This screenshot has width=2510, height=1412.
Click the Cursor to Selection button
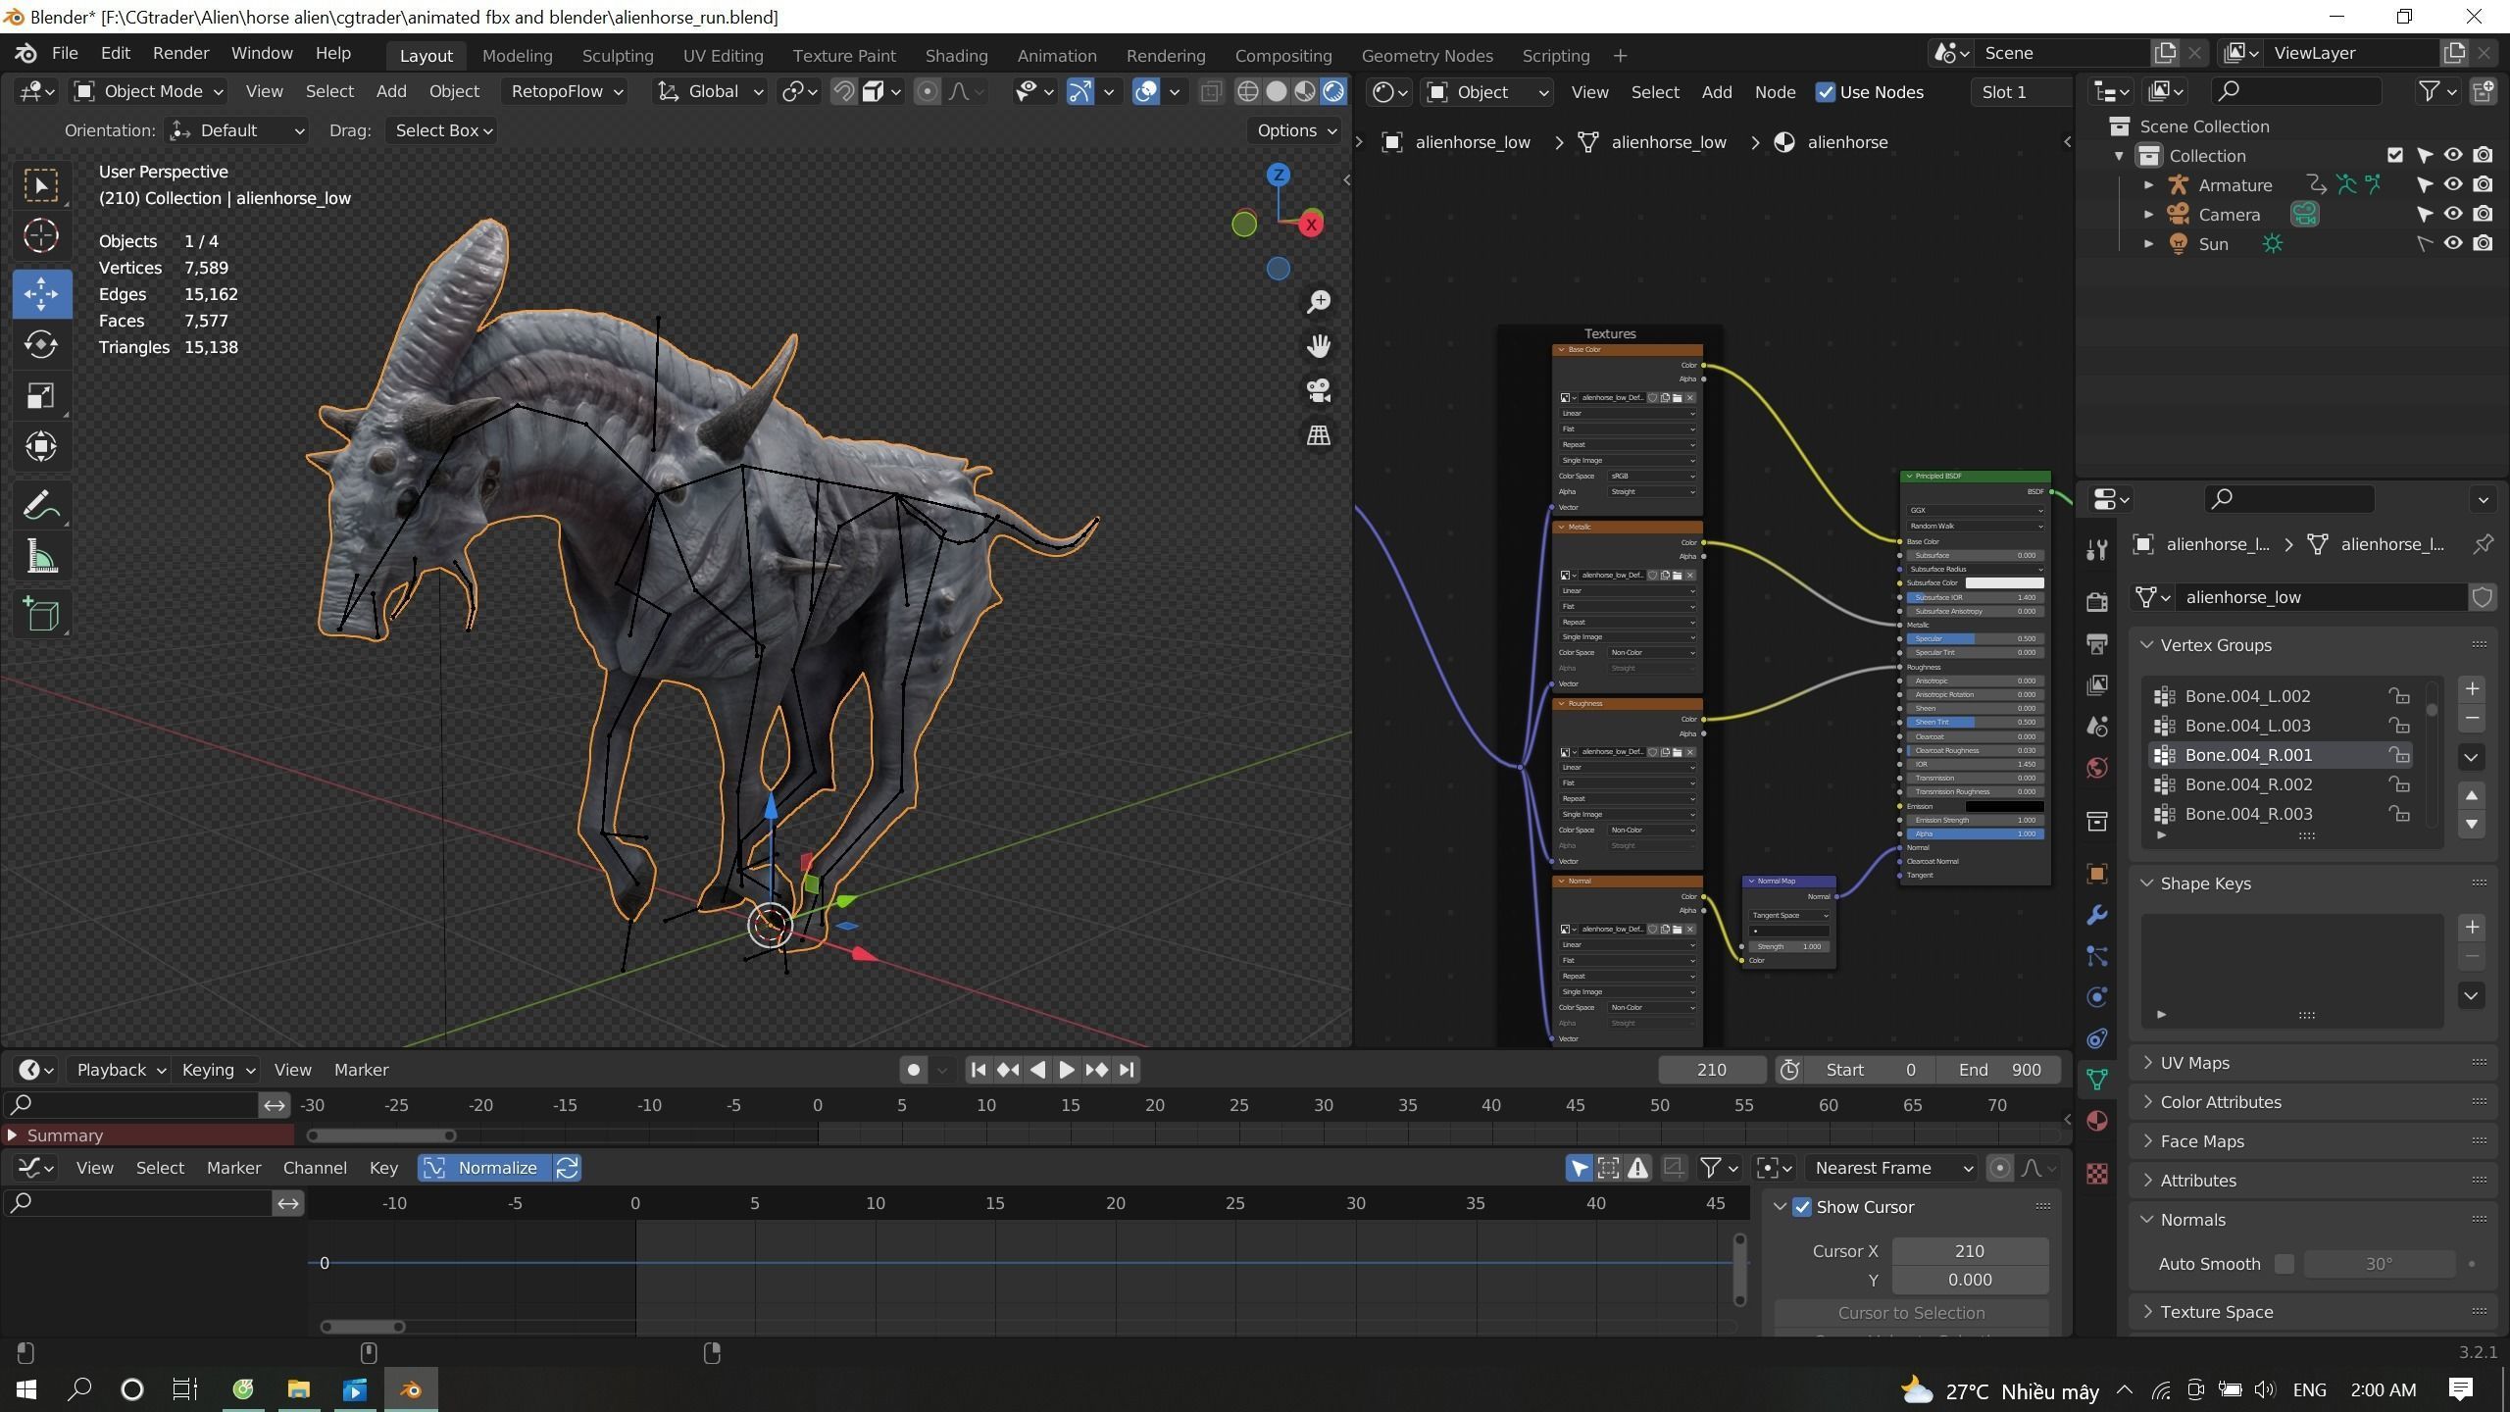[1911, 1313]
